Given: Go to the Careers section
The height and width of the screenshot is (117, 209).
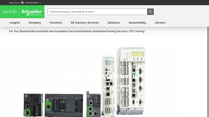Looking at the screenshot, I should tap(160, 23).
